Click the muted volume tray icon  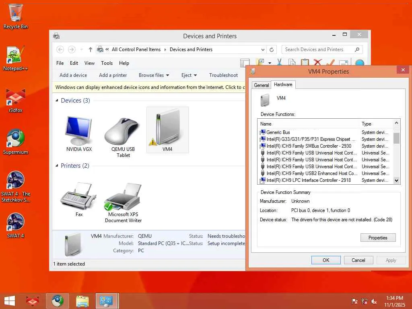pos(374,301)
